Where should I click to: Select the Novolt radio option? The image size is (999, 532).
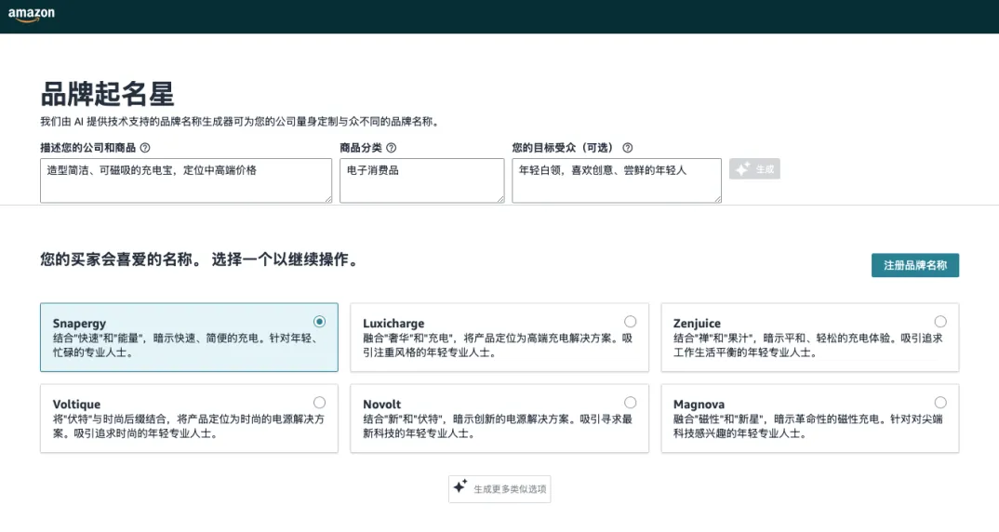pos(631,403)
